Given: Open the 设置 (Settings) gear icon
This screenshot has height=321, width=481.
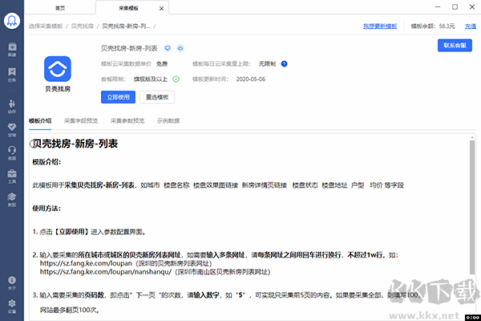Looking at the screenshot, I should click(x=12, y=307).
